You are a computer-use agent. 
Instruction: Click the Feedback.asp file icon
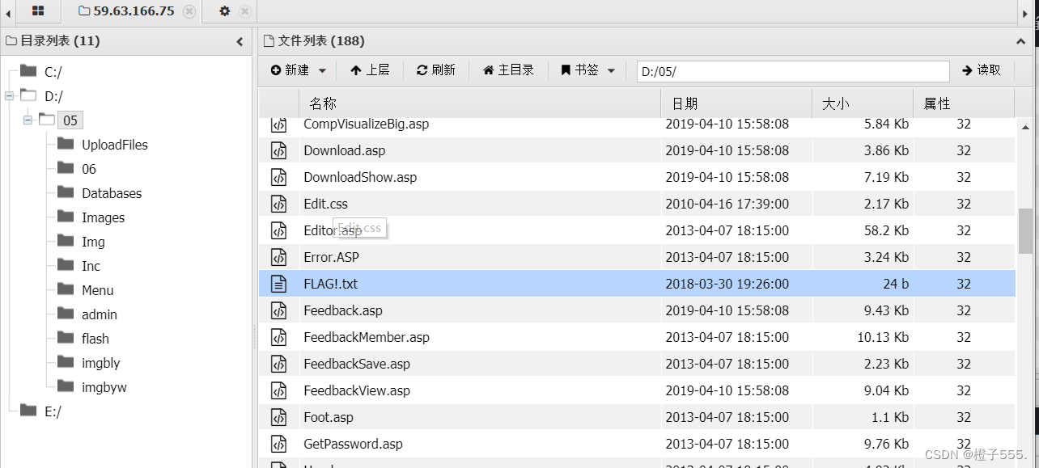click(x=278, y=310)
